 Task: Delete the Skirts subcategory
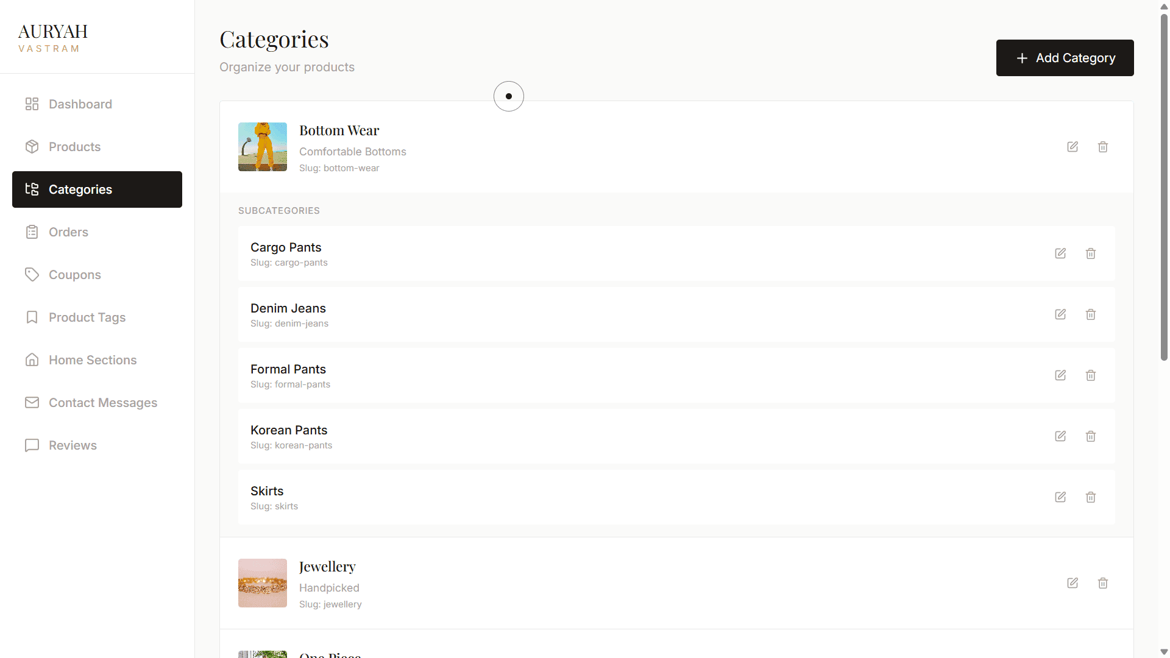click(x=1091, y=497)
